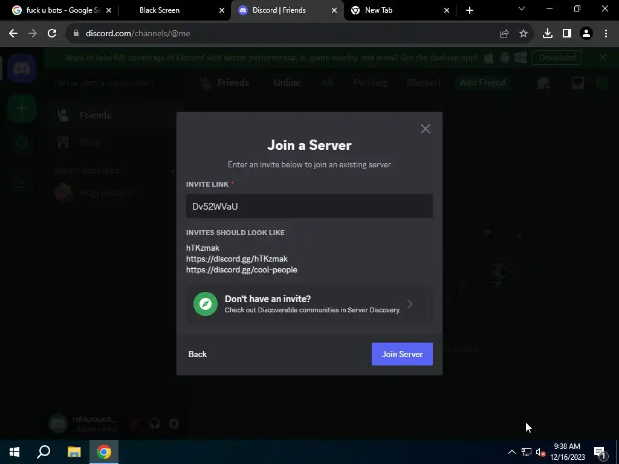Click Download button in app banner
Image resolution: width=619 pixels, height=464 pixels.
click(x=557, y=57)
